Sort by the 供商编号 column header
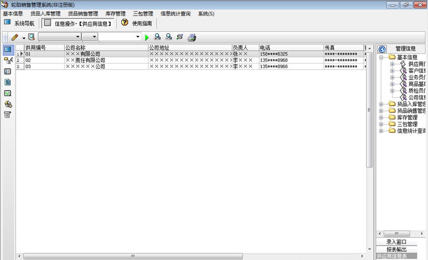The height and width of the screenshot is (260, 428). coord(44,48)
